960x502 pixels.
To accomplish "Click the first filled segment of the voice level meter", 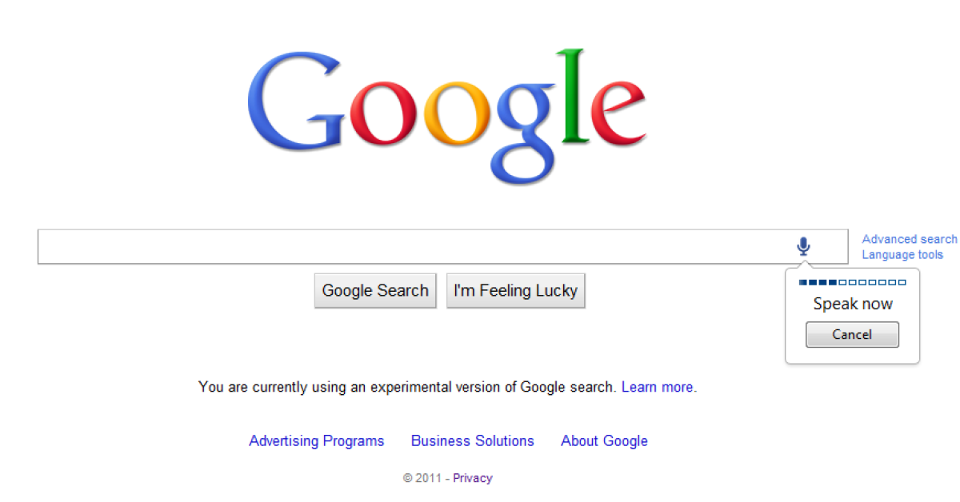I will 802,282.
